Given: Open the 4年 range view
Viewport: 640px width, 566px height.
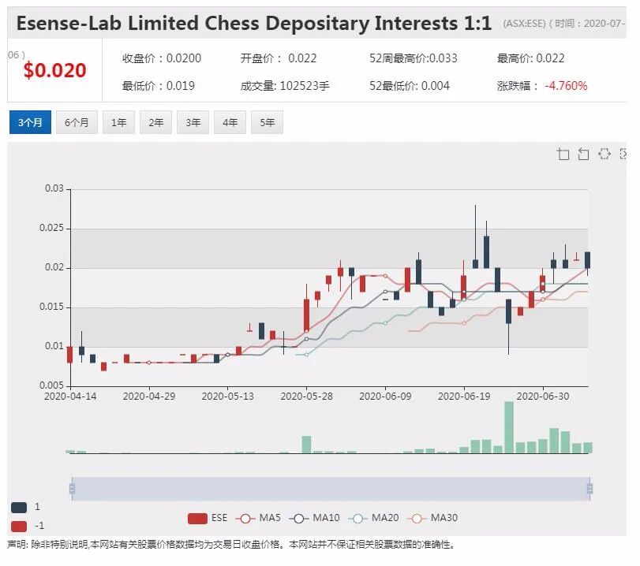Looking at the screenshot, I should point(230,122).
